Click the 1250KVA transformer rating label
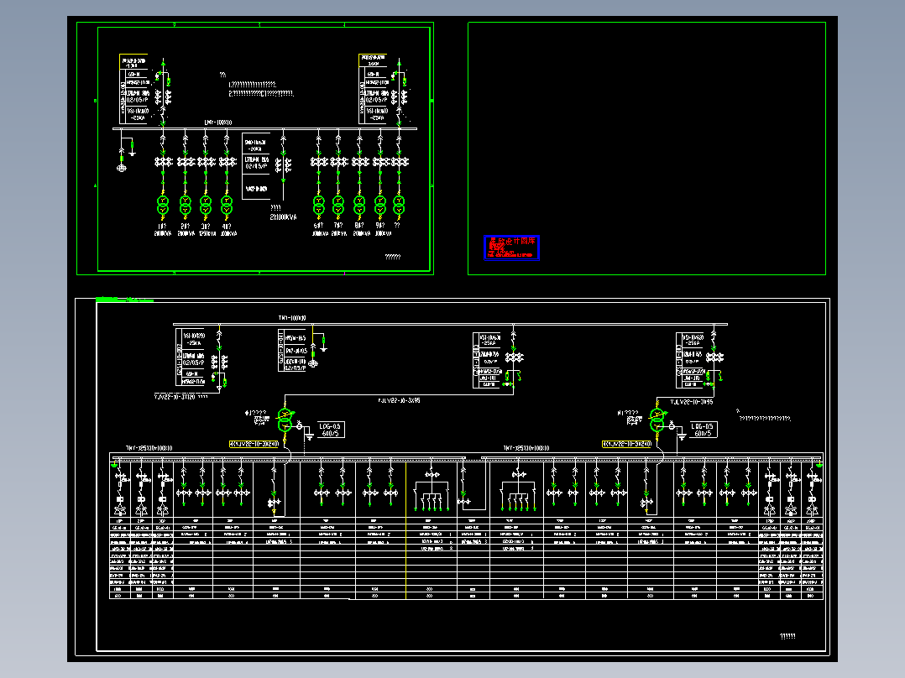Screen dimensions: 905x678 (206, 234)
